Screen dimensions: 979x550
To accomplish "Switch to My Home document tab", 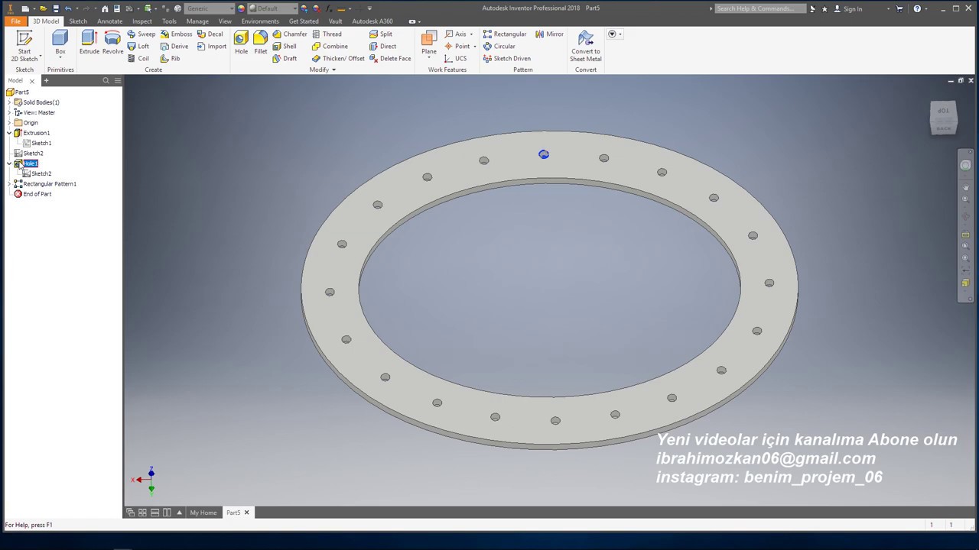I will click(203, 513).
